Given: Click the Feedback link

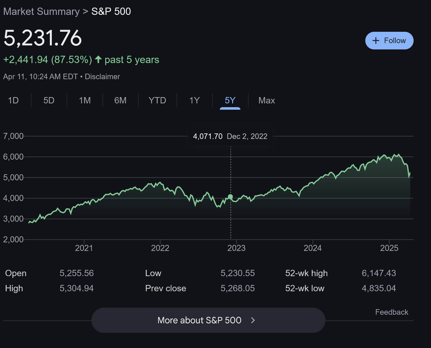Looking at the screenshot, I should (391, 312).
